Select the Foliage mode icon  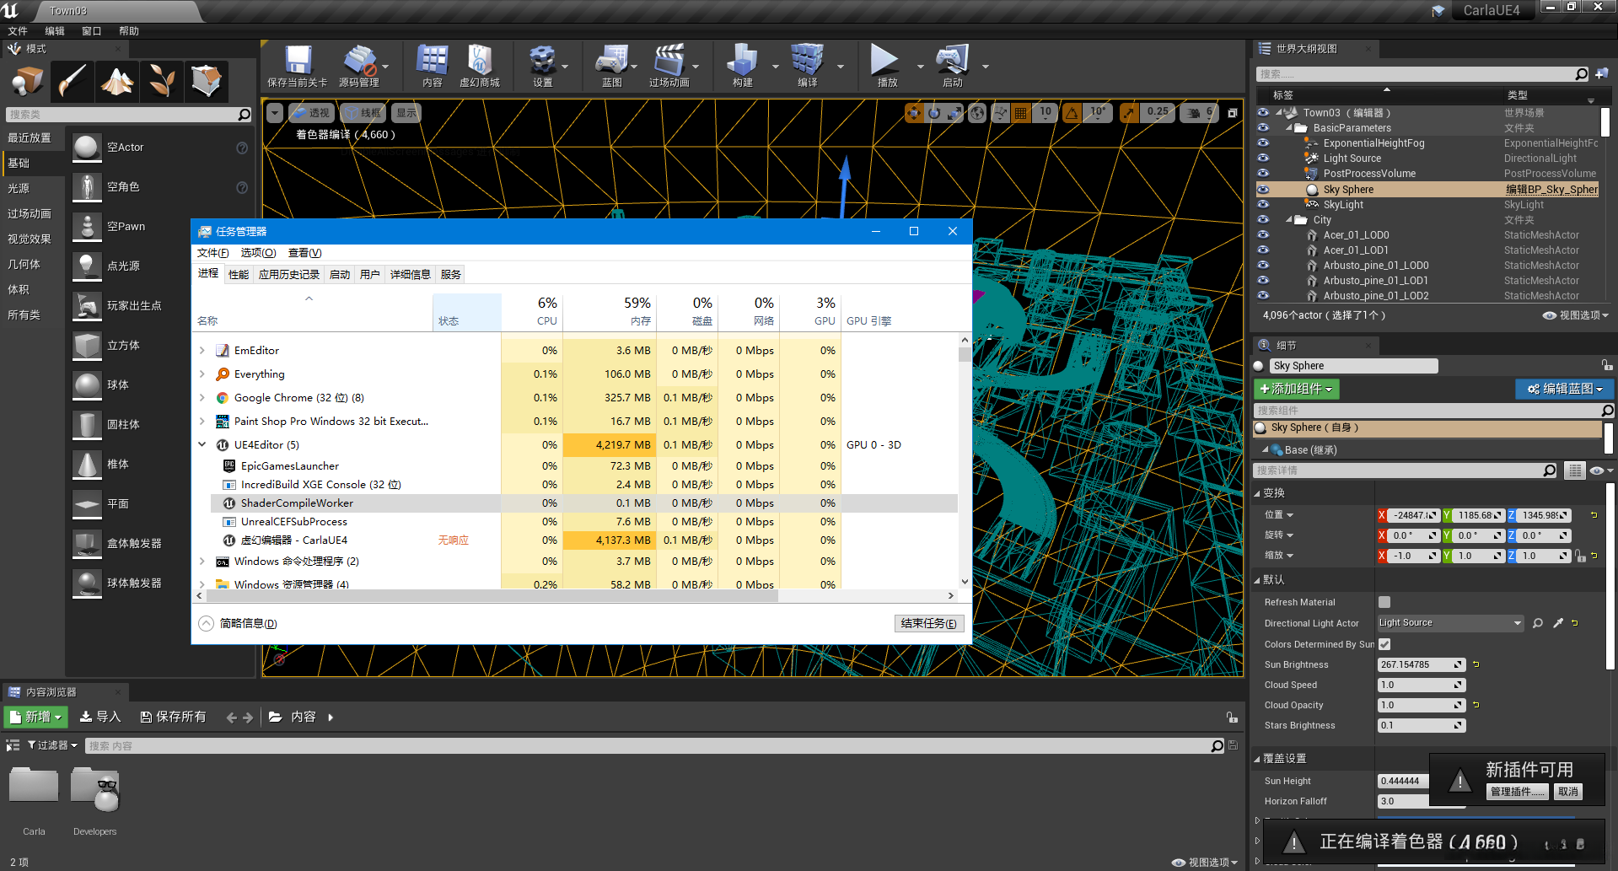coord(161,81)
